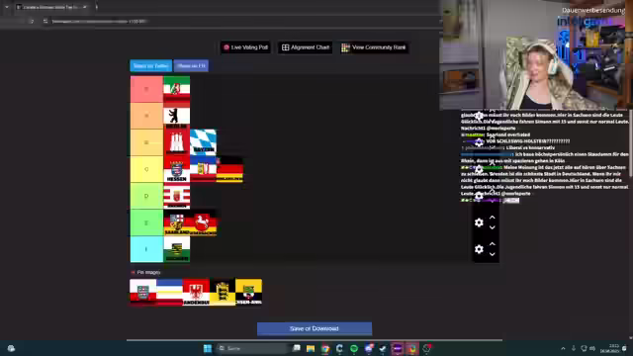
Task: Select the Berlin bear flag
Action: tap(176, 116)
